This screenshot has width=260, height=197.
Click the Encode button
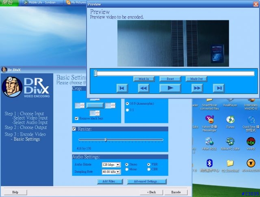(x=176, y=192)
